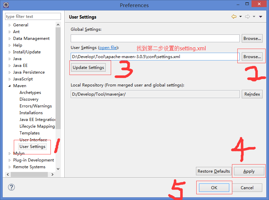Click the type filter text field
The width and height of the screenshot is (269, 200).
click(x=33, y=17)
